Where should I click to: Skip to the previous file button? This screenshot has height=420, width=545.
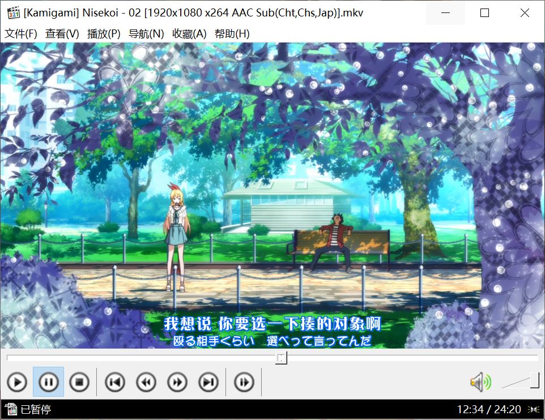click(x=114, y=382)
